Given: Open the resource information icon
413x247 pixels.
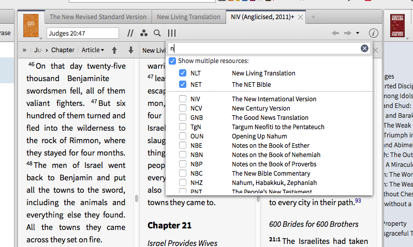Looking at the screenshot, I should click(374, 33).
